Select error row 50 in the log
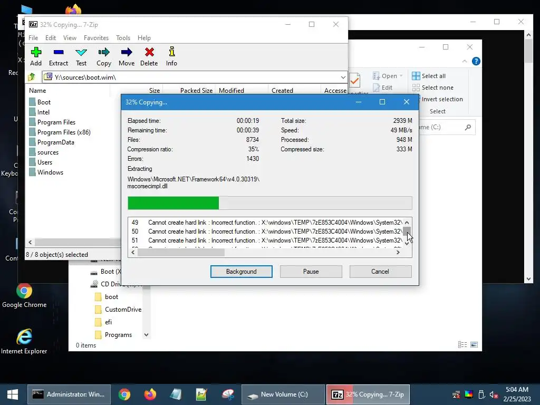The width and height of the screenshot is (540, 405). [x=266, y=232]
